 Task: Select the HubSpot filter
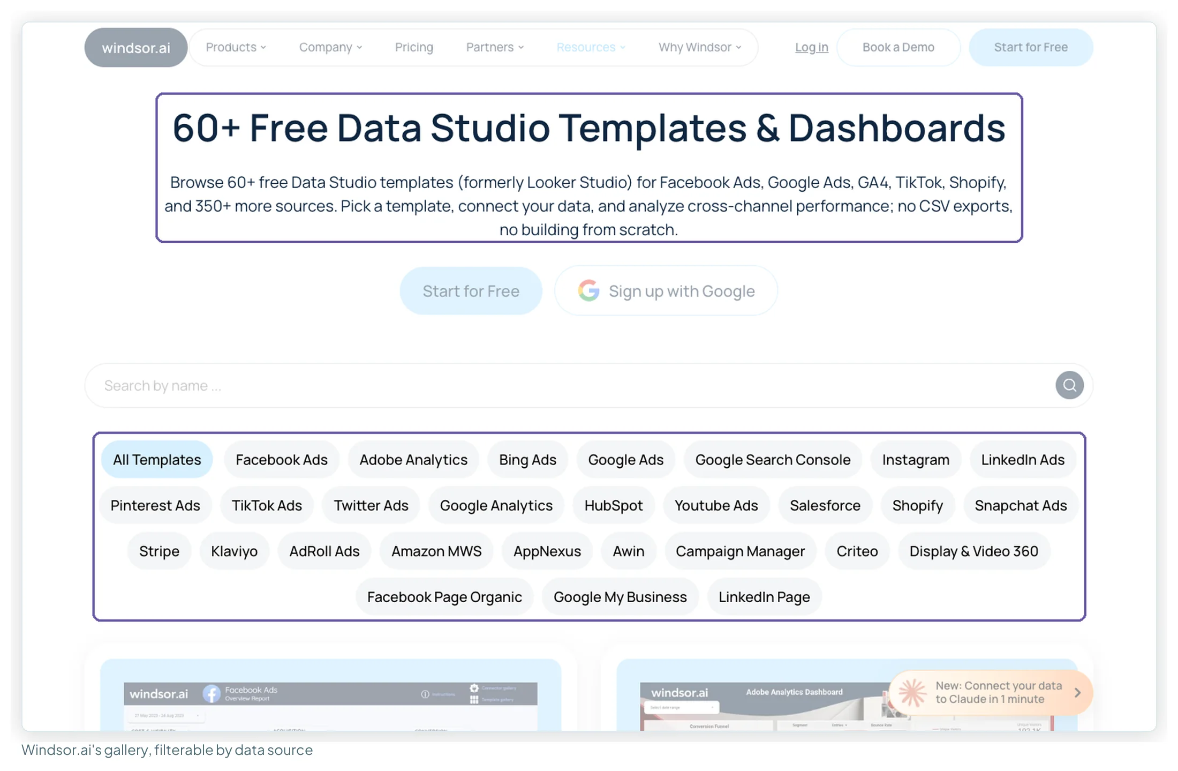614,505
